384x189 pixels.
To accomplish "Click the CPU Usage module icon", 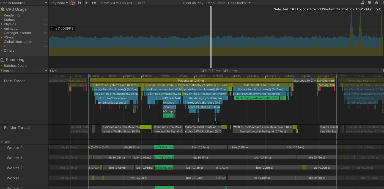I will point(2,10).
